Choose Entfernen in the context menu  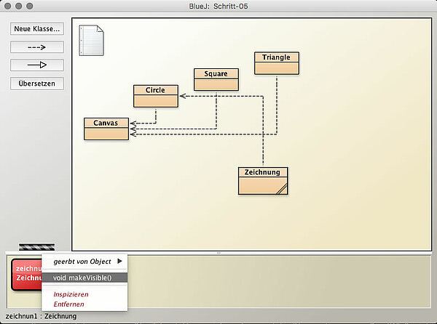click(x=68, y=304)
